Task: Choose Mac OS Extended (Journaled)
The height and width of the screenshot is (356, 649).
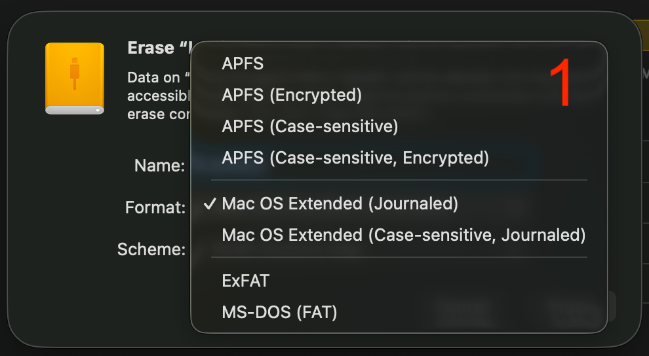Action: [340, 204]
